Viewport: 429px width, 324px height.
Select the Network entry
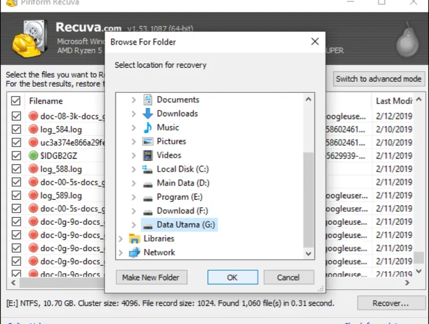pos(160,253)
